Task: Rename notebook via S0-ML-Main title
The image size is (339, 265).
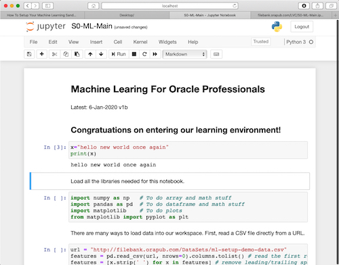Action: pyautogui.click(x=92, y=26)
